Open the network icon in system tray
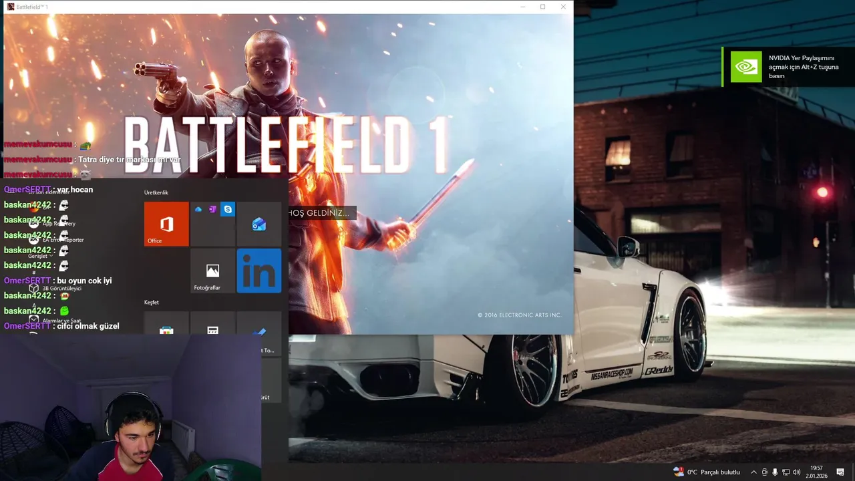855x481 pixels. coord(786,472)
